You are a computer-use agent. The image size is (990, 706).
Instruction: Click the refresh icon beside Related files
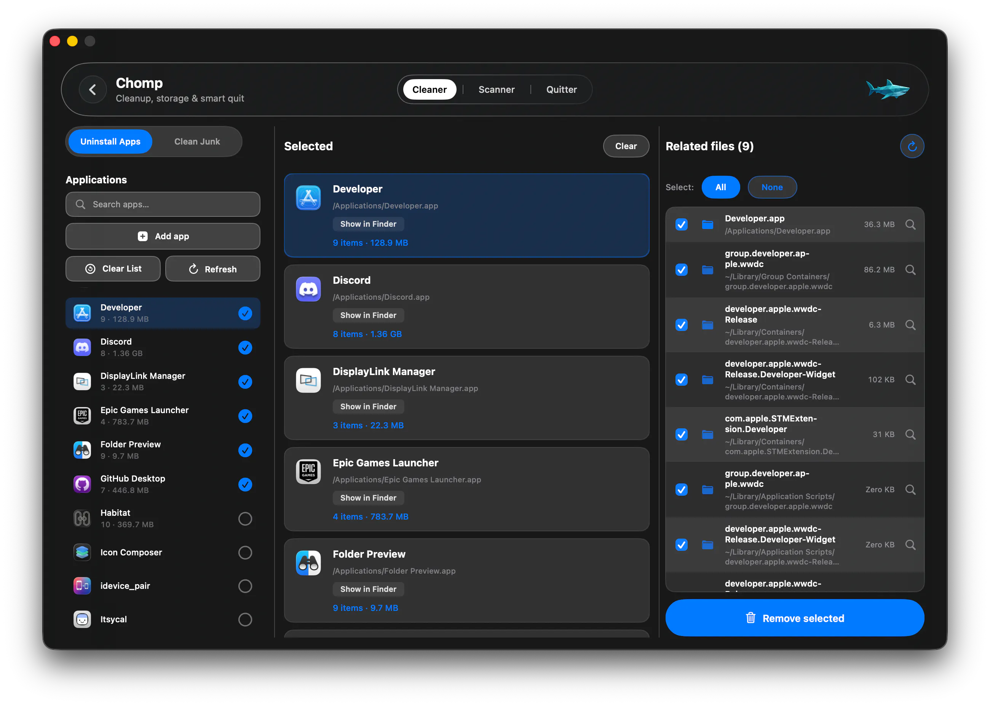tap(912, 146)
